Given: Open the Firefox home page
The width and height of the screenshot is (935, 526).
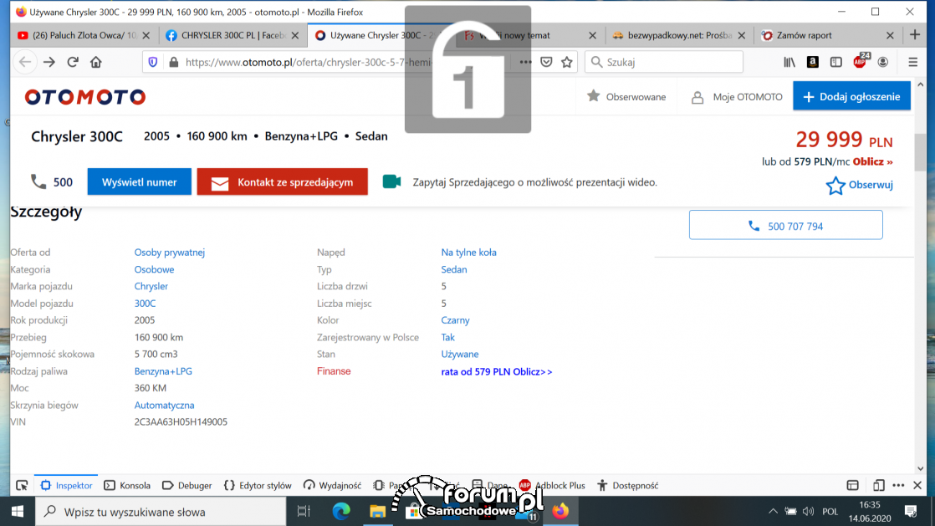Looking at the screenshot, I should click(x=96, y=62).
